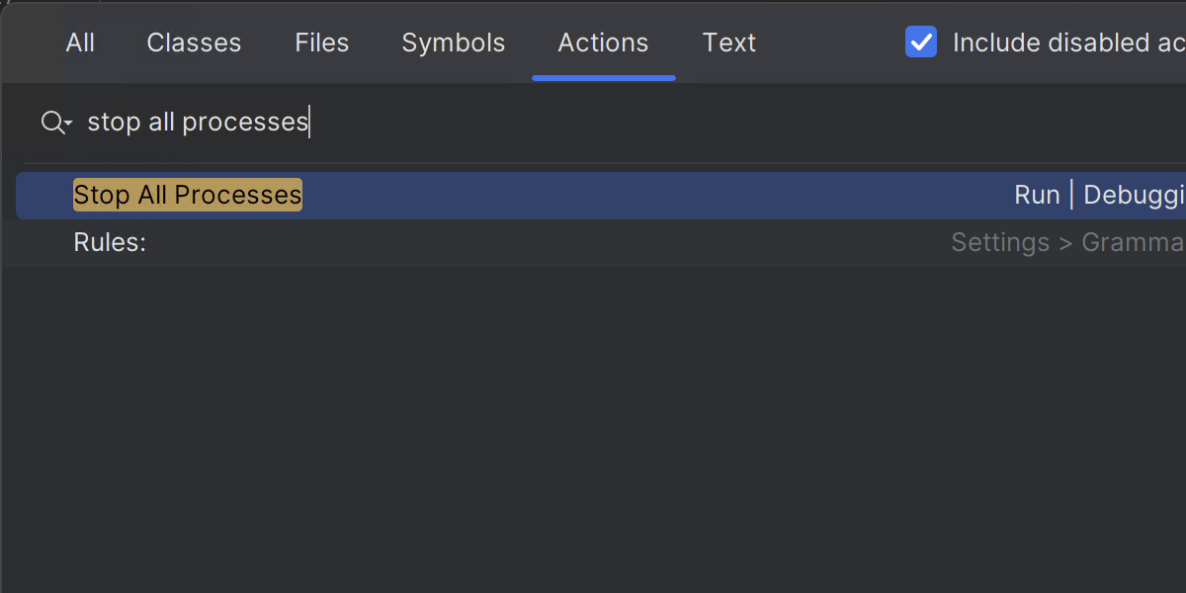
Task: Click the highlighted "Stop All Processes" text
Action: 187,195
